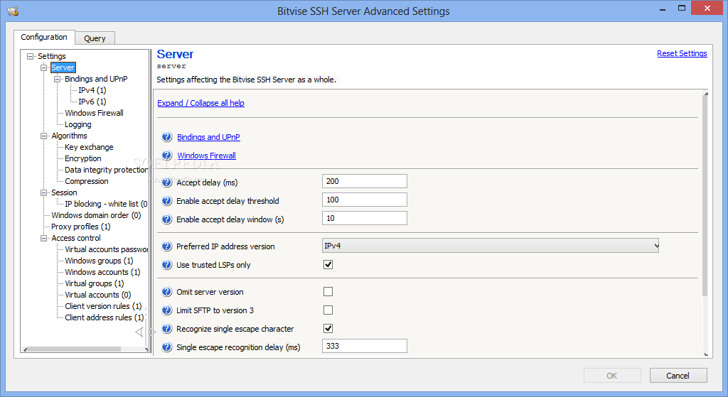Collapse the Server tree node
The width and height of the screenshot is (728, 397).
click(43, 67)
